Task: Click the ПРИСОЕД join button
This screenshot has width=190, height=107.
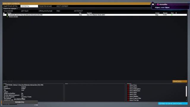Action: [x=180, y=81]
